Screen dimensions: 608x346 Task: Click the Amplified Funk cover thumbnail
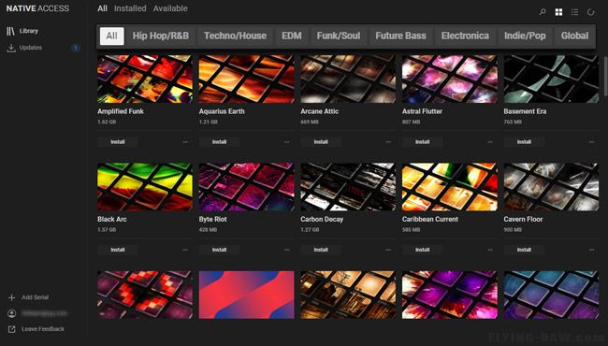(145, 79)
